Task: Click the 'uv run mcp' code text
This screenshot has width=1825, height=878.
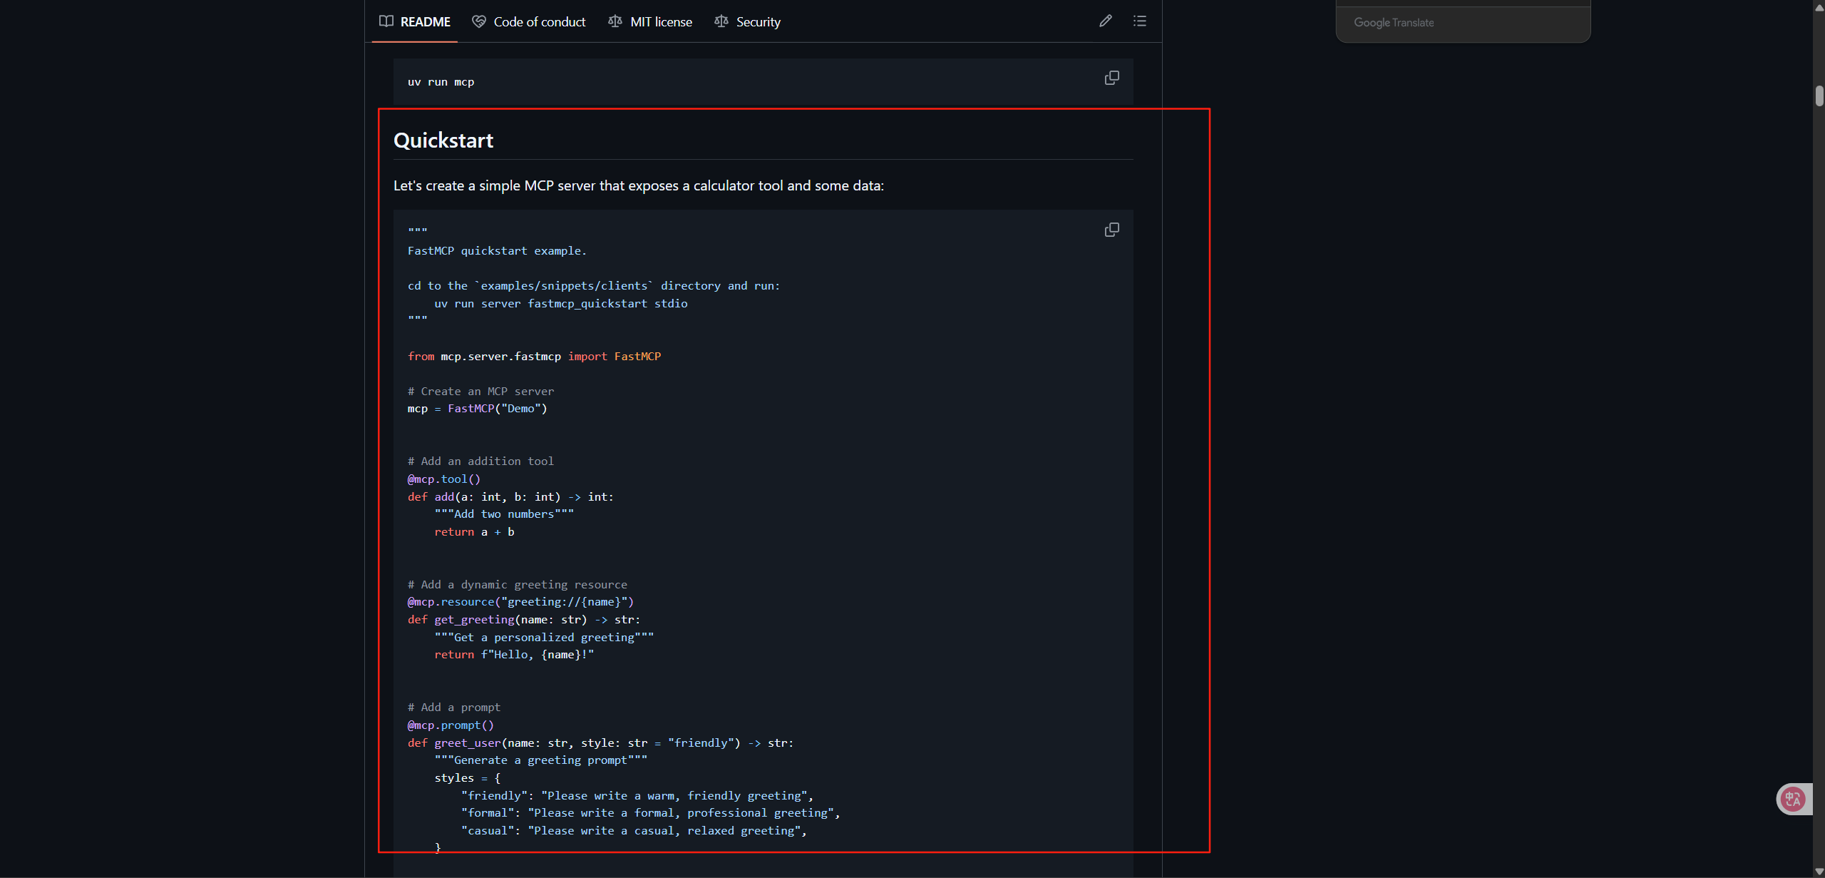Action: 441,82
